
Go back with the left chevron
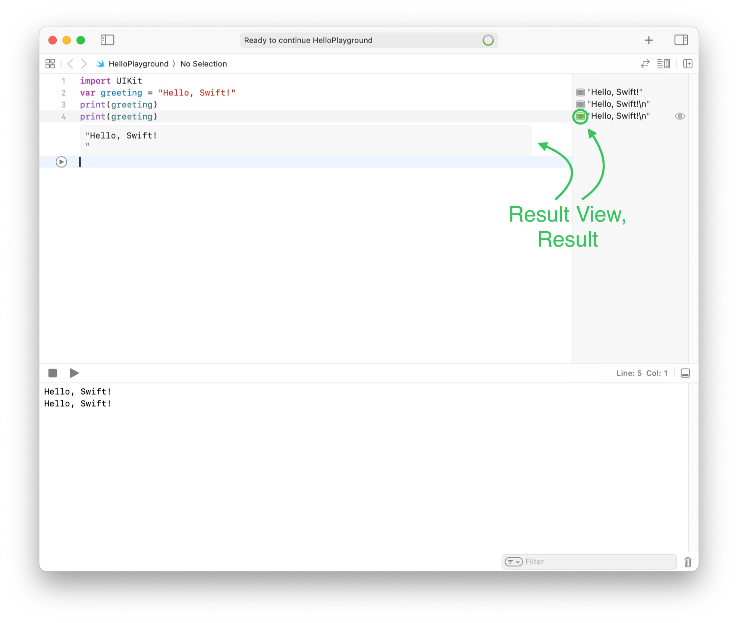point(70,64)
